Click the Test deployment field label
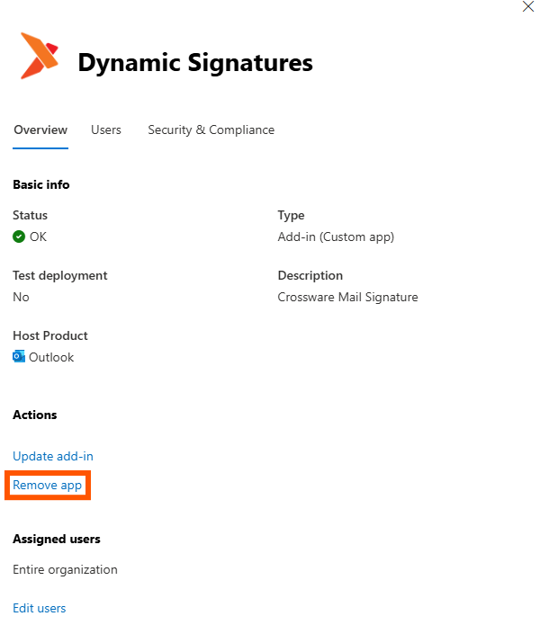The width and height of the screenshot is (540, 625). [x=60, y=276]
